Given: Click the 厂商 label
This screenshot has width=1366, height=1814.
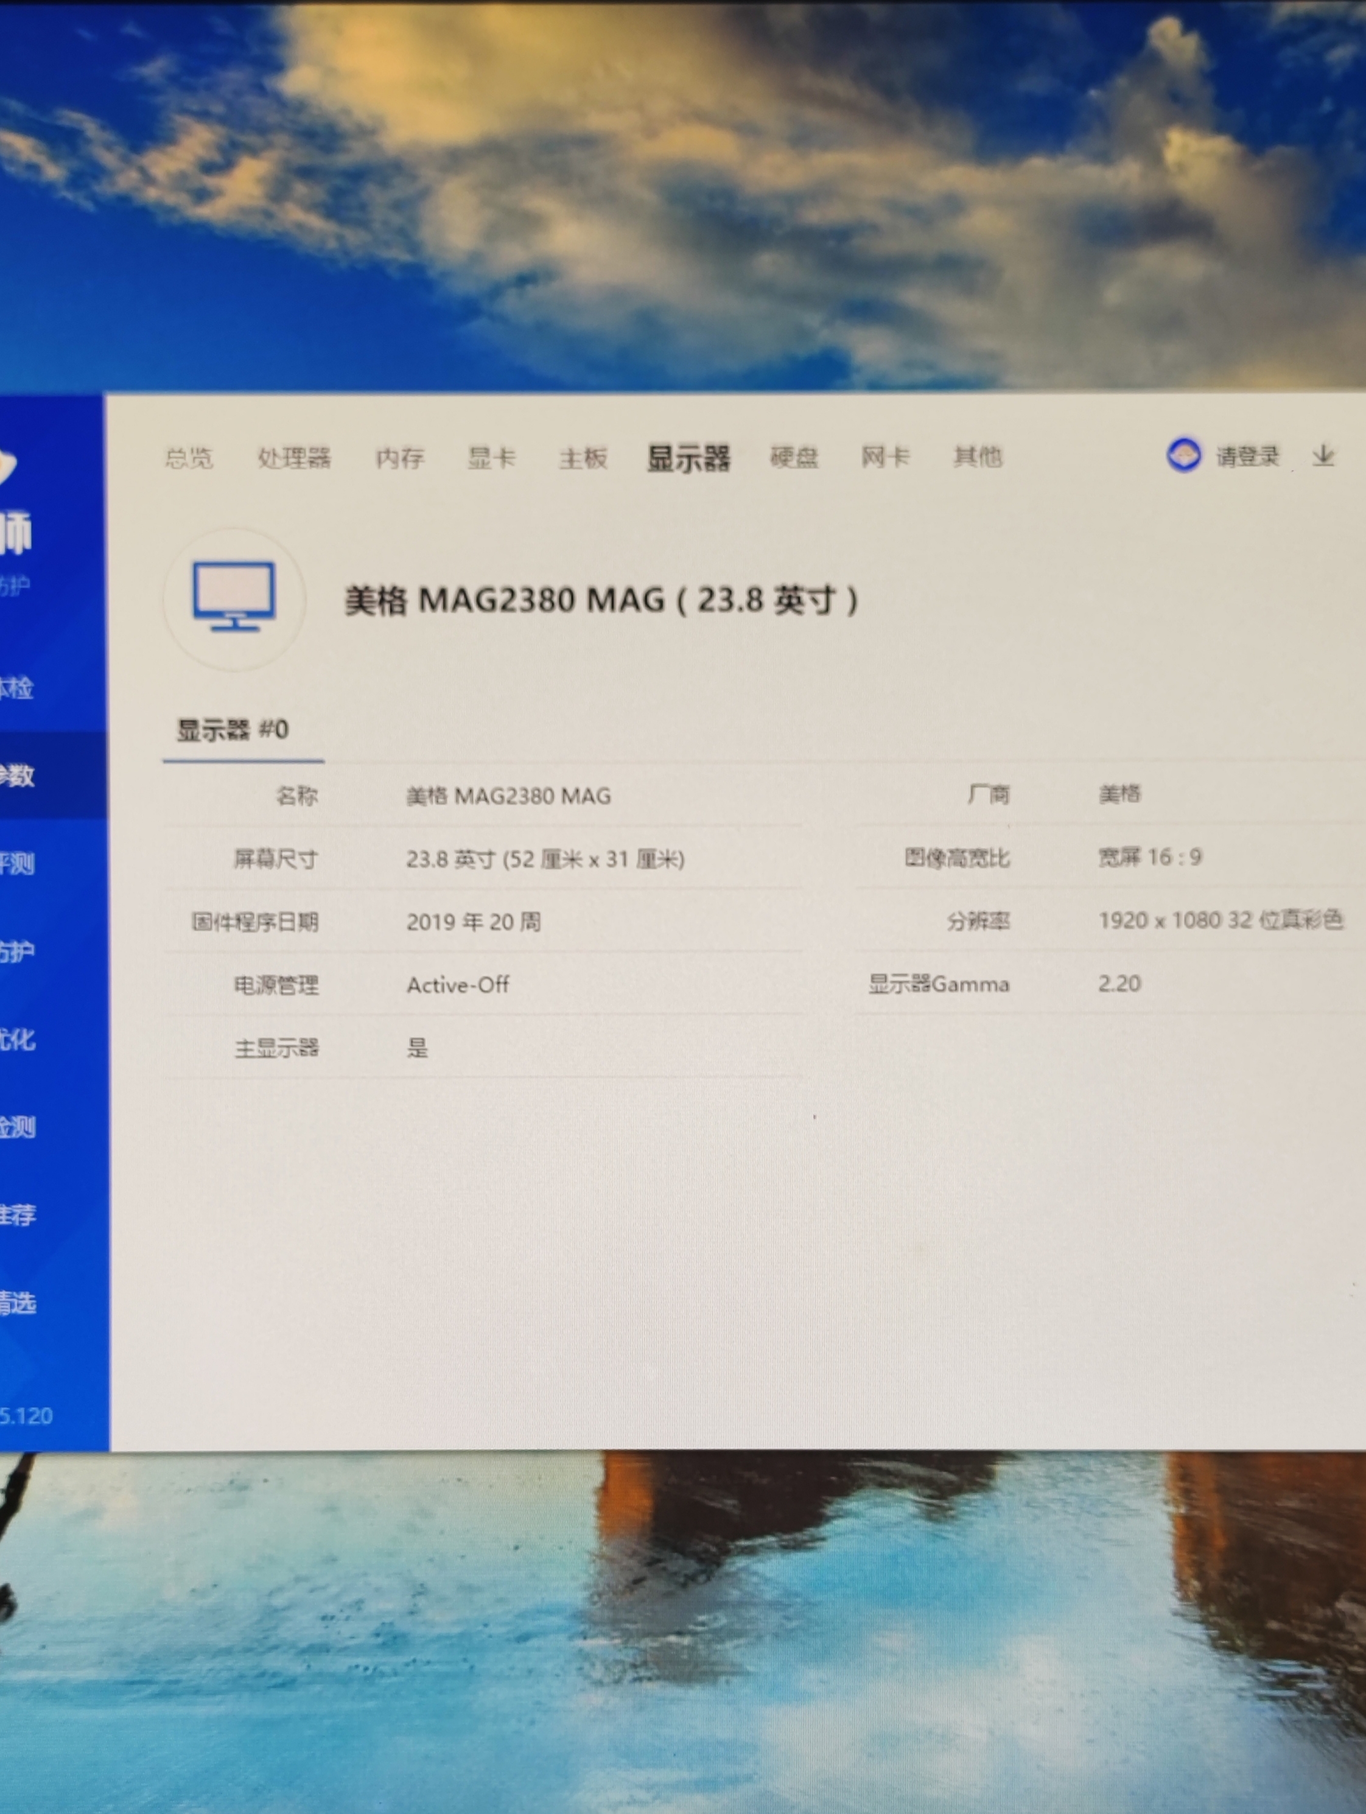Looking at the screenshot, I should click(988, 794).
